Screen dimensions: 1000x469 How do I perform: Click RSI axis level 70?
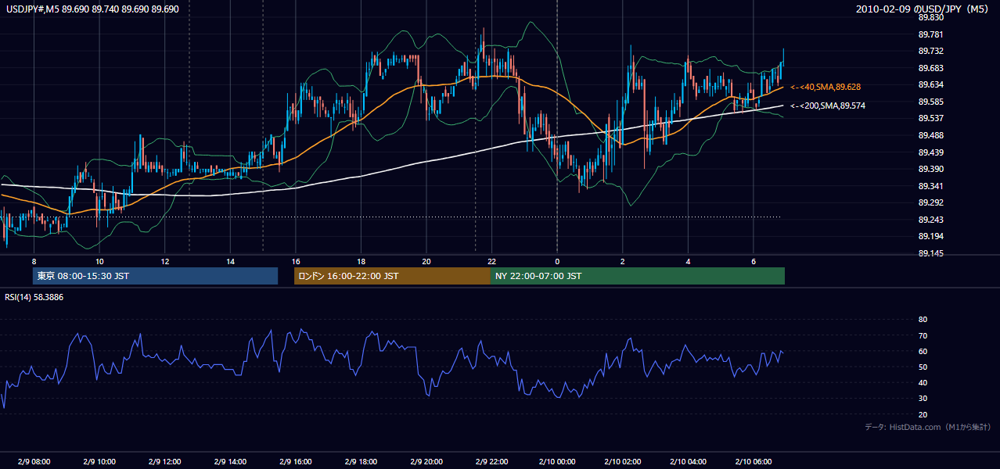click(x=923, y=335)
